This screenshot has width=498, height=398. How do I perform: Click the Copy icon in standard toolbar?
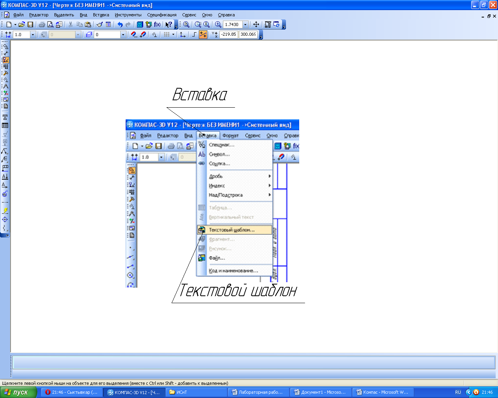79,24
